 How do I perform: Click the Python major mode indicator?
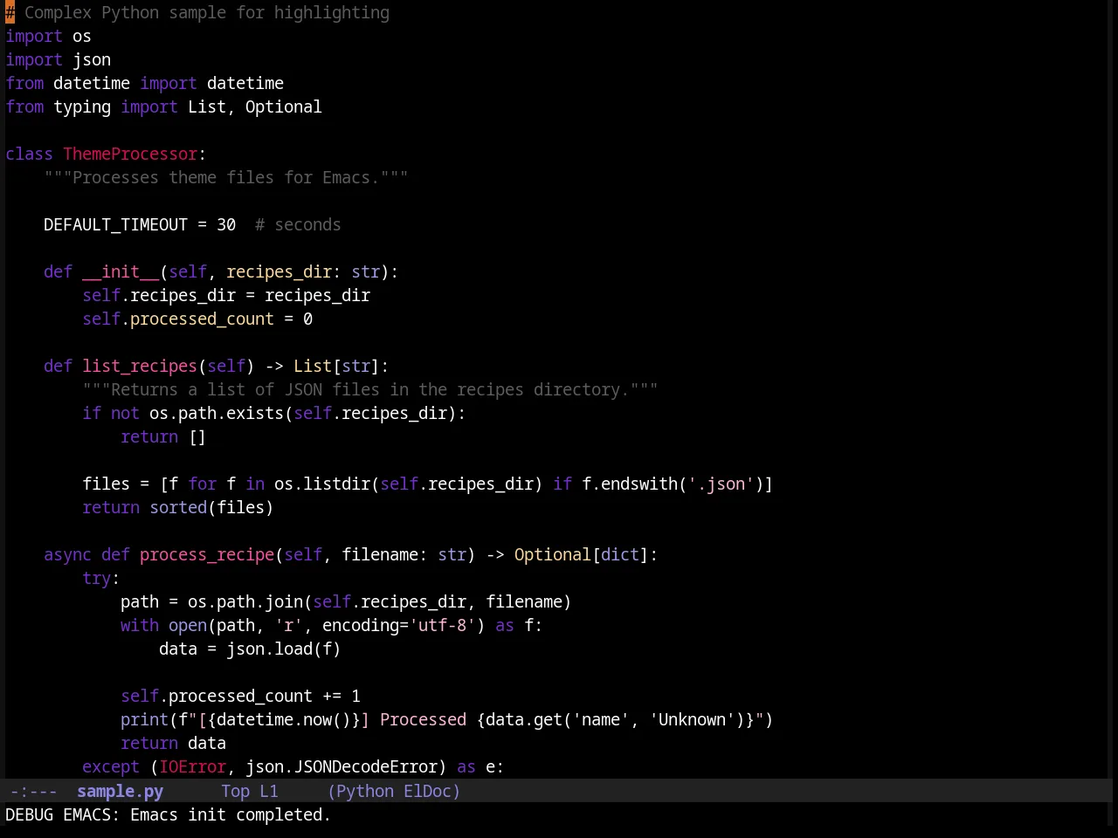pyautogui.click(x=365, y=791)
